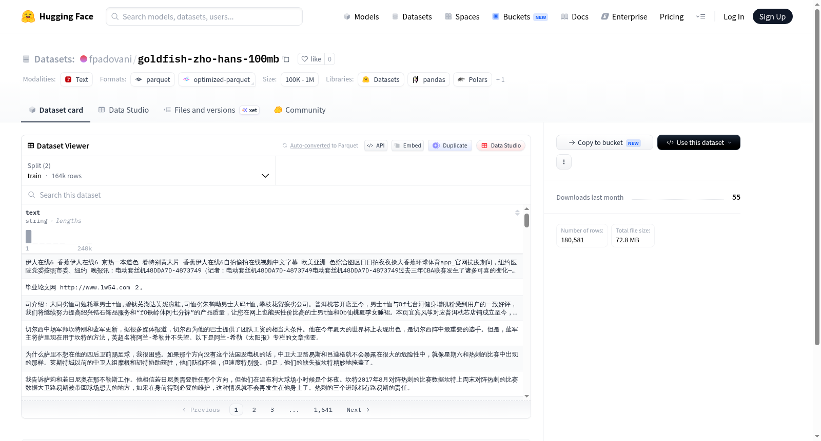Click the page vertical scrollbar thumb
The image size is (821, 441).
click(817, 177)
